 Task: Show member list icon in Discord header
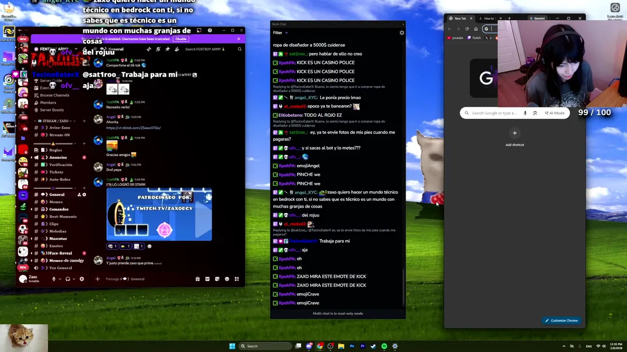[176, 49]
